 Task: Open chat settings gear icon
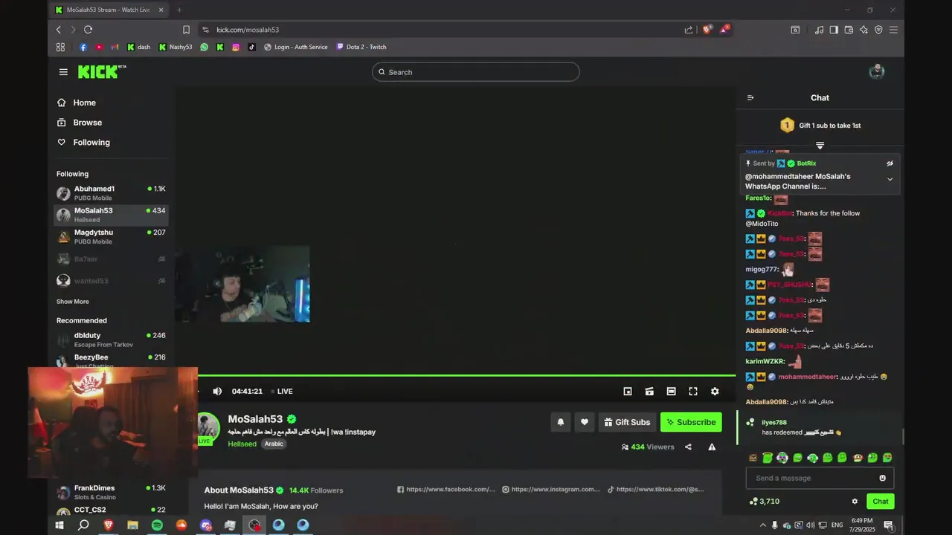855,502
